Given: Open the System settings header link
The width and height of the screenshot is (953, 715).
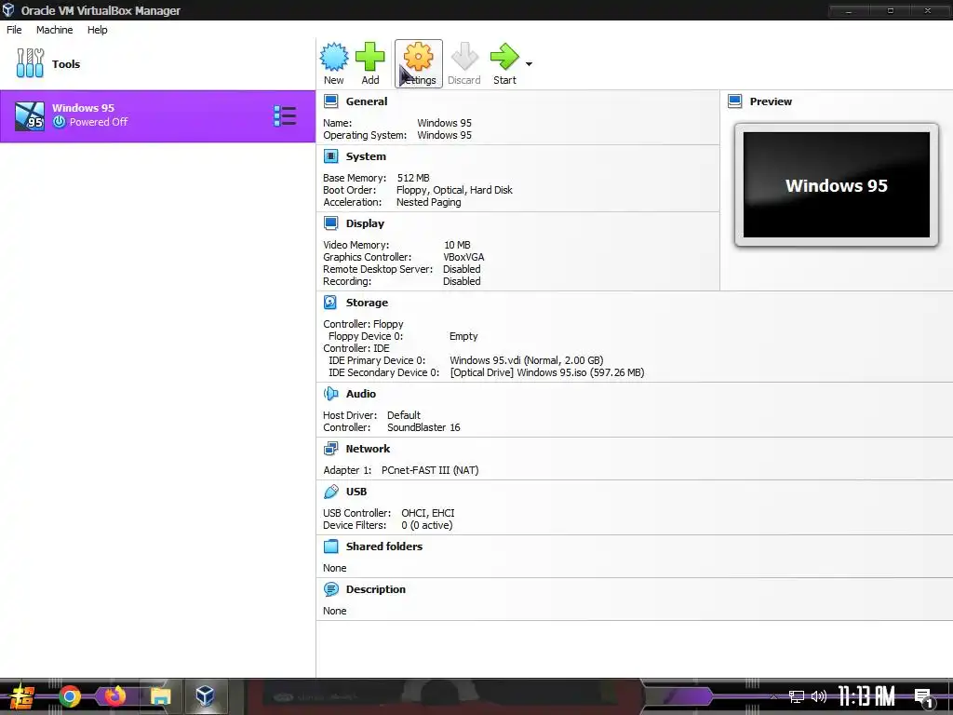Looking at the screenshot, I should coord(366,156).
